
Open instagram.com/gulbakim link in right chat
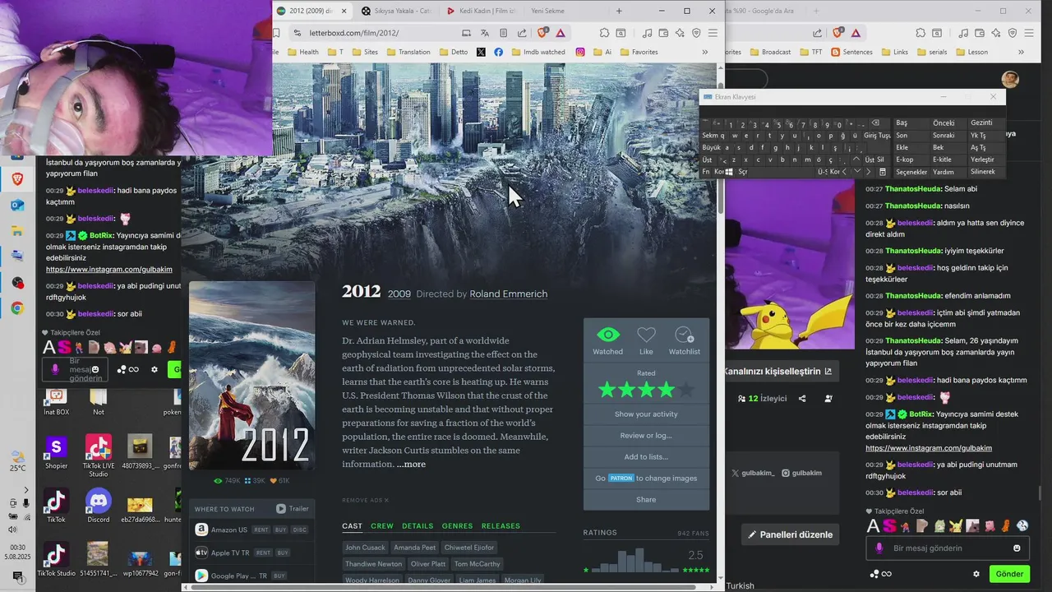coord(929,448)
